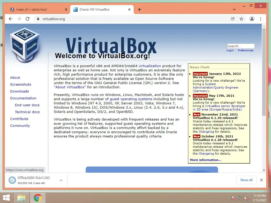This screenshot has width=271, height=203.
Task: Click the Chrome taskbar icon
Action: pos(38,198)
